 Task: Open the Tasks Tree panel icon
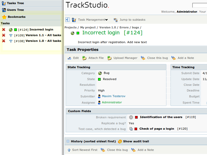pyautogui.click(x=4, y=3)
